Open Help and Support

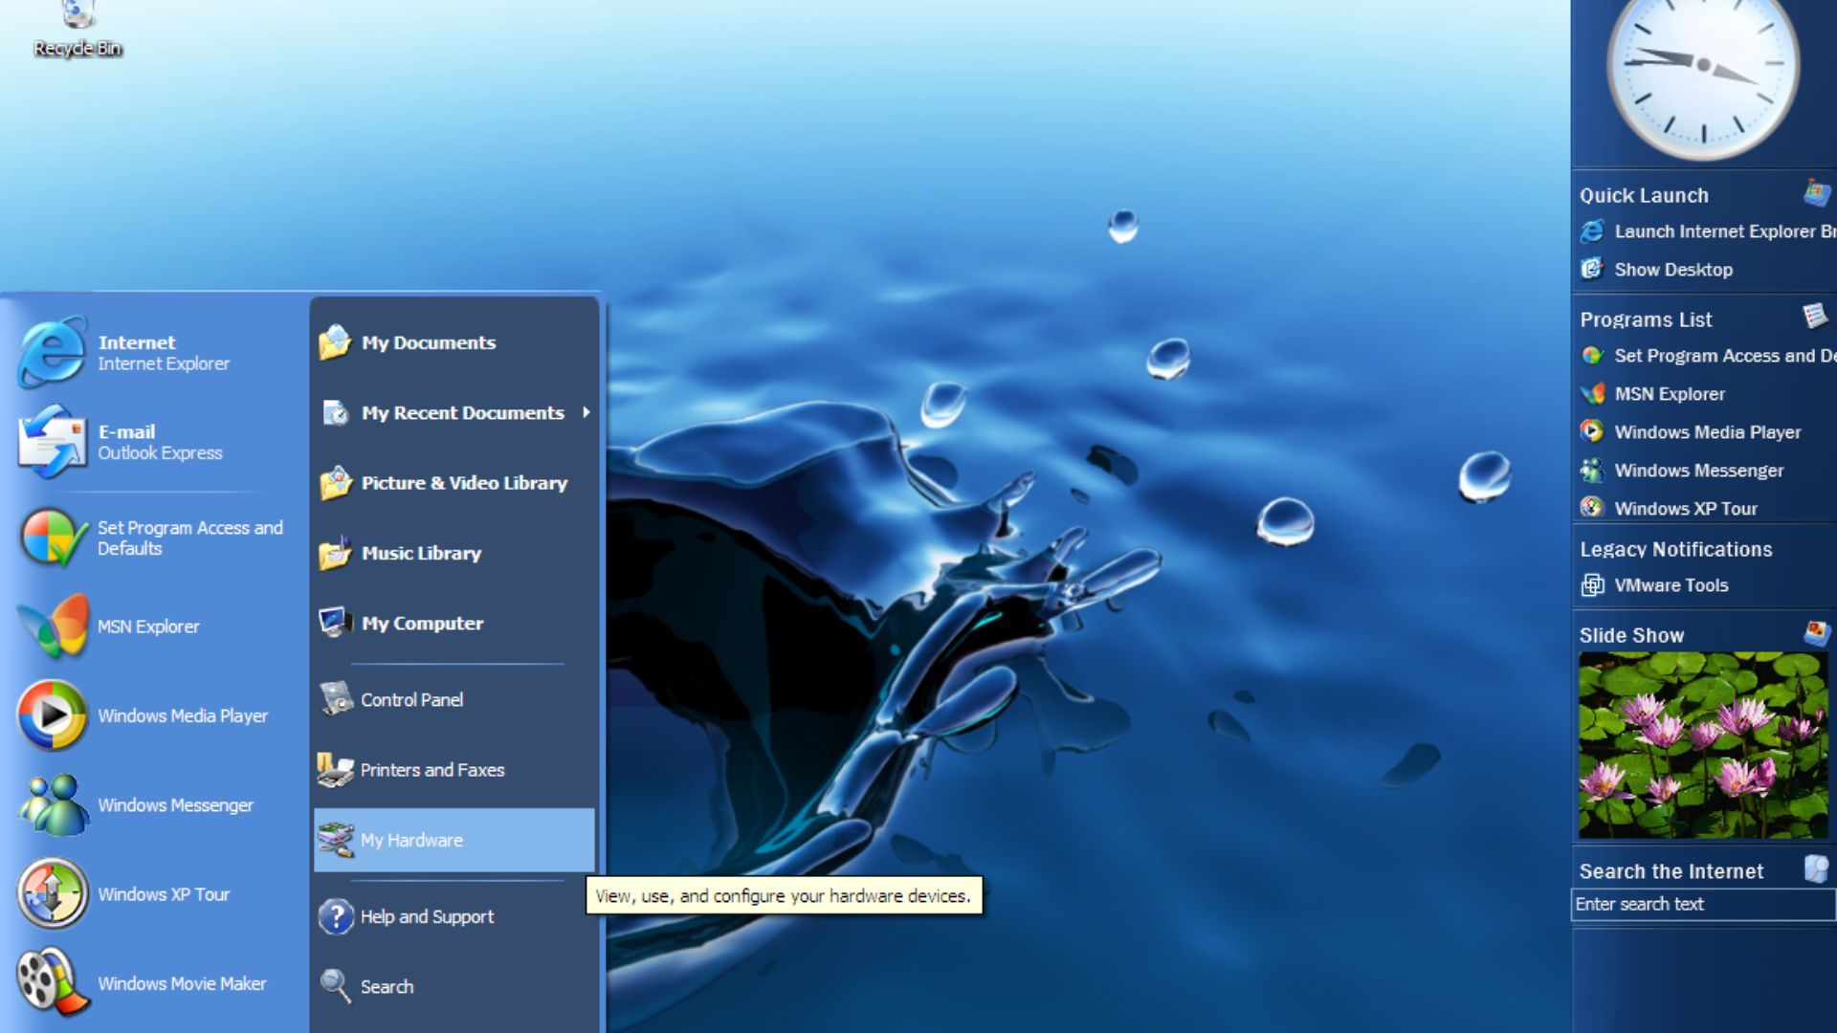click(x=426, y=916)
